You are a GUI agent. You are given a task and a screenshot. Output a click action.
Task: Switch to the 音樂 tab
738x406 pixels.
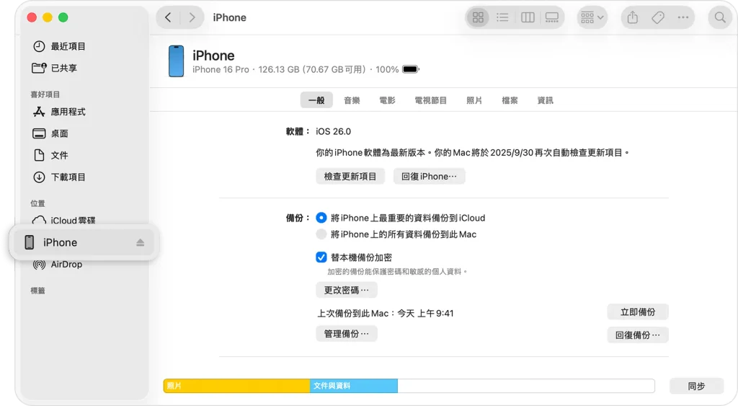click(x=352, y=100)
